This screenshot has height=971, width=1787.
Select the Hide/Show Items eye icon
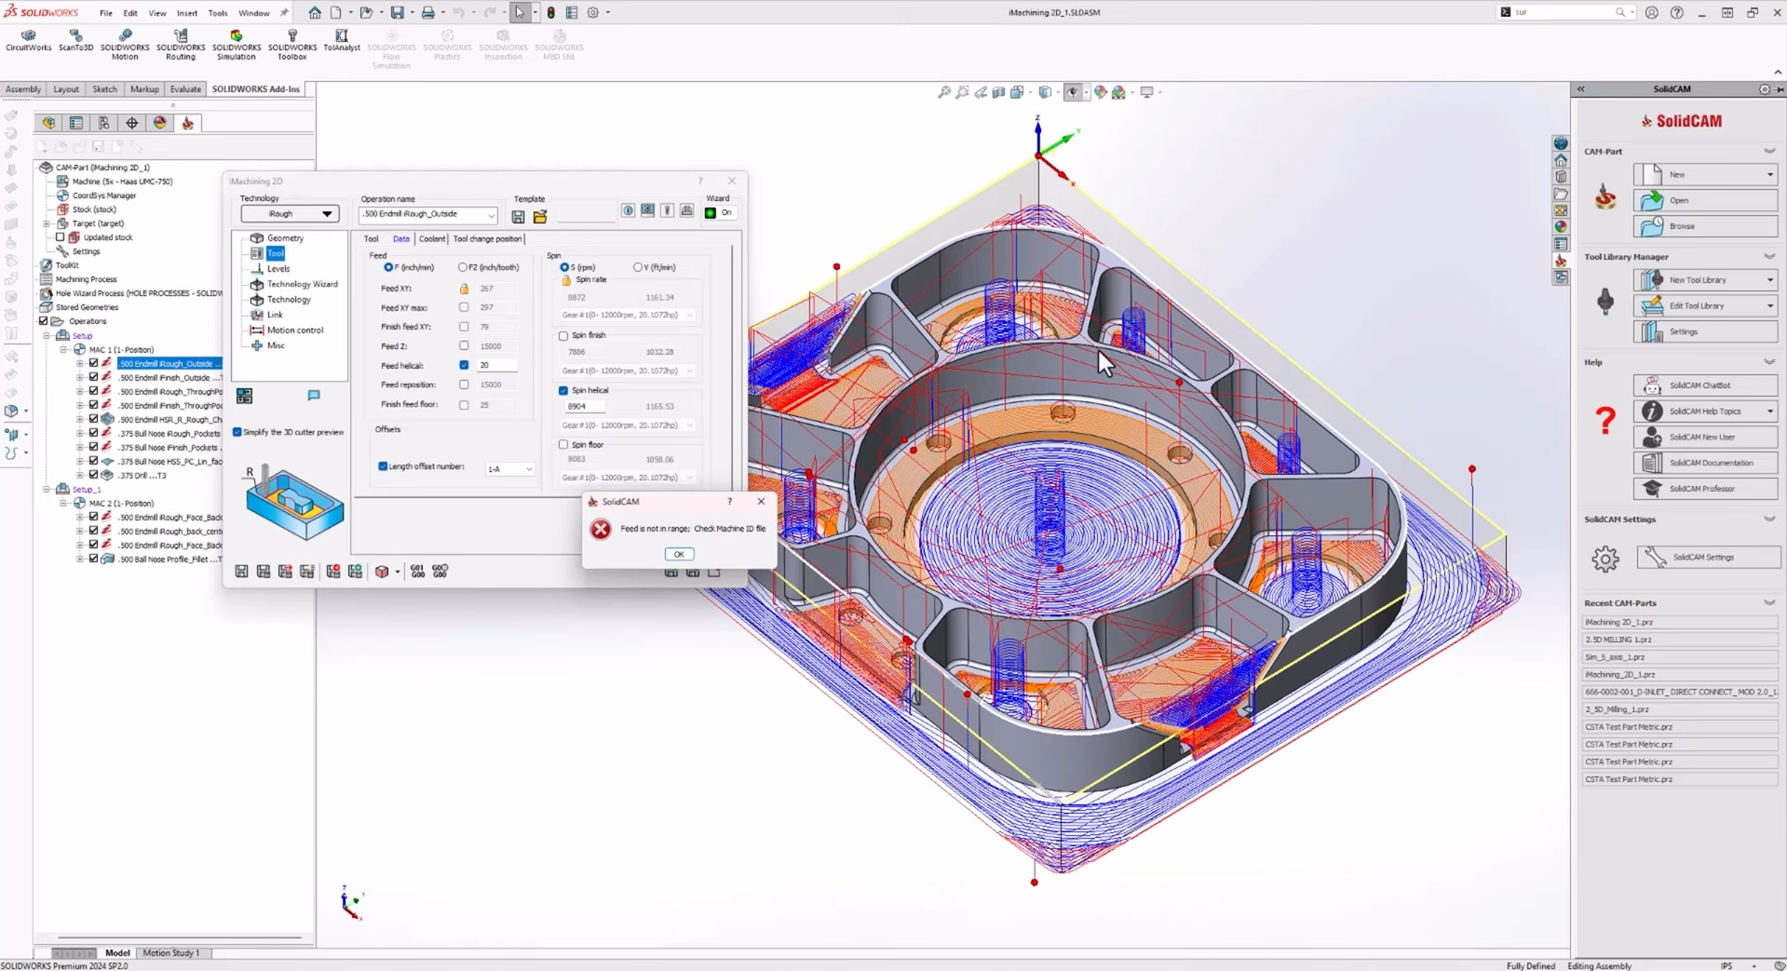pos(1074,92)
